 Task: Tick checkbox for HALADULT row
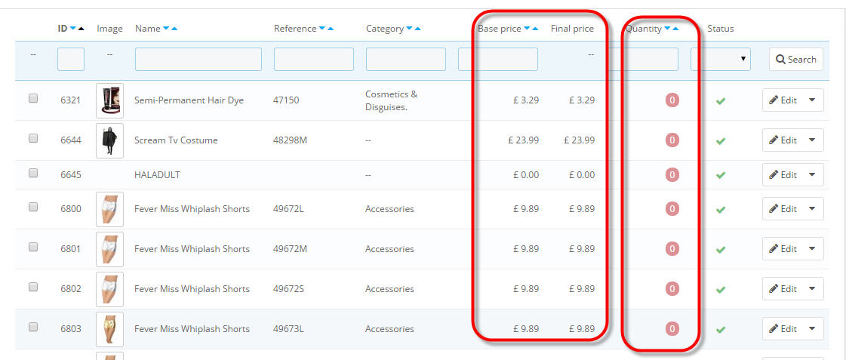pyautogui.click(x=33, y=174)
